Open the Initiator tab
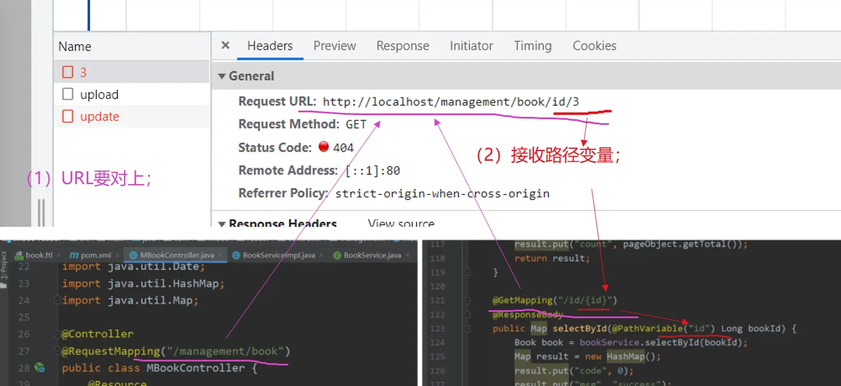 [x=471, y=46]
